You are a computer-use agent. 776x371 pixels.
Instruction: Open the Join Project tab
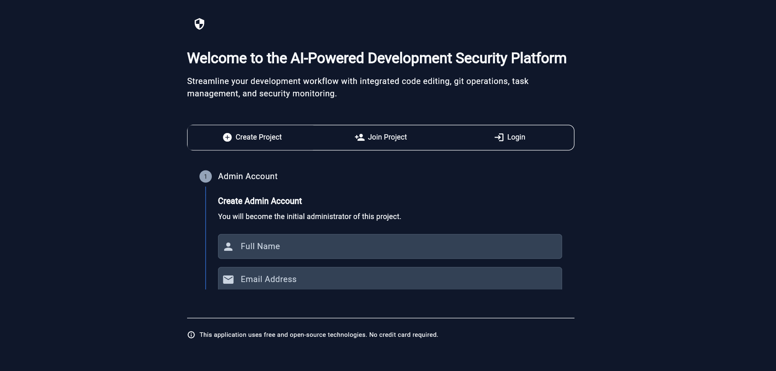(x=381, y=138)
